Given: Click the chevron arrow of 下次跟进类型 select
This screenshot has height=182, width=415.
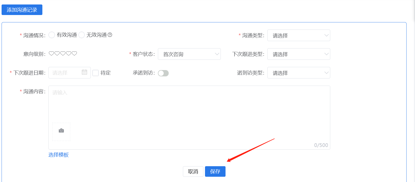Looking at the screenshot, I should (327, 54).
